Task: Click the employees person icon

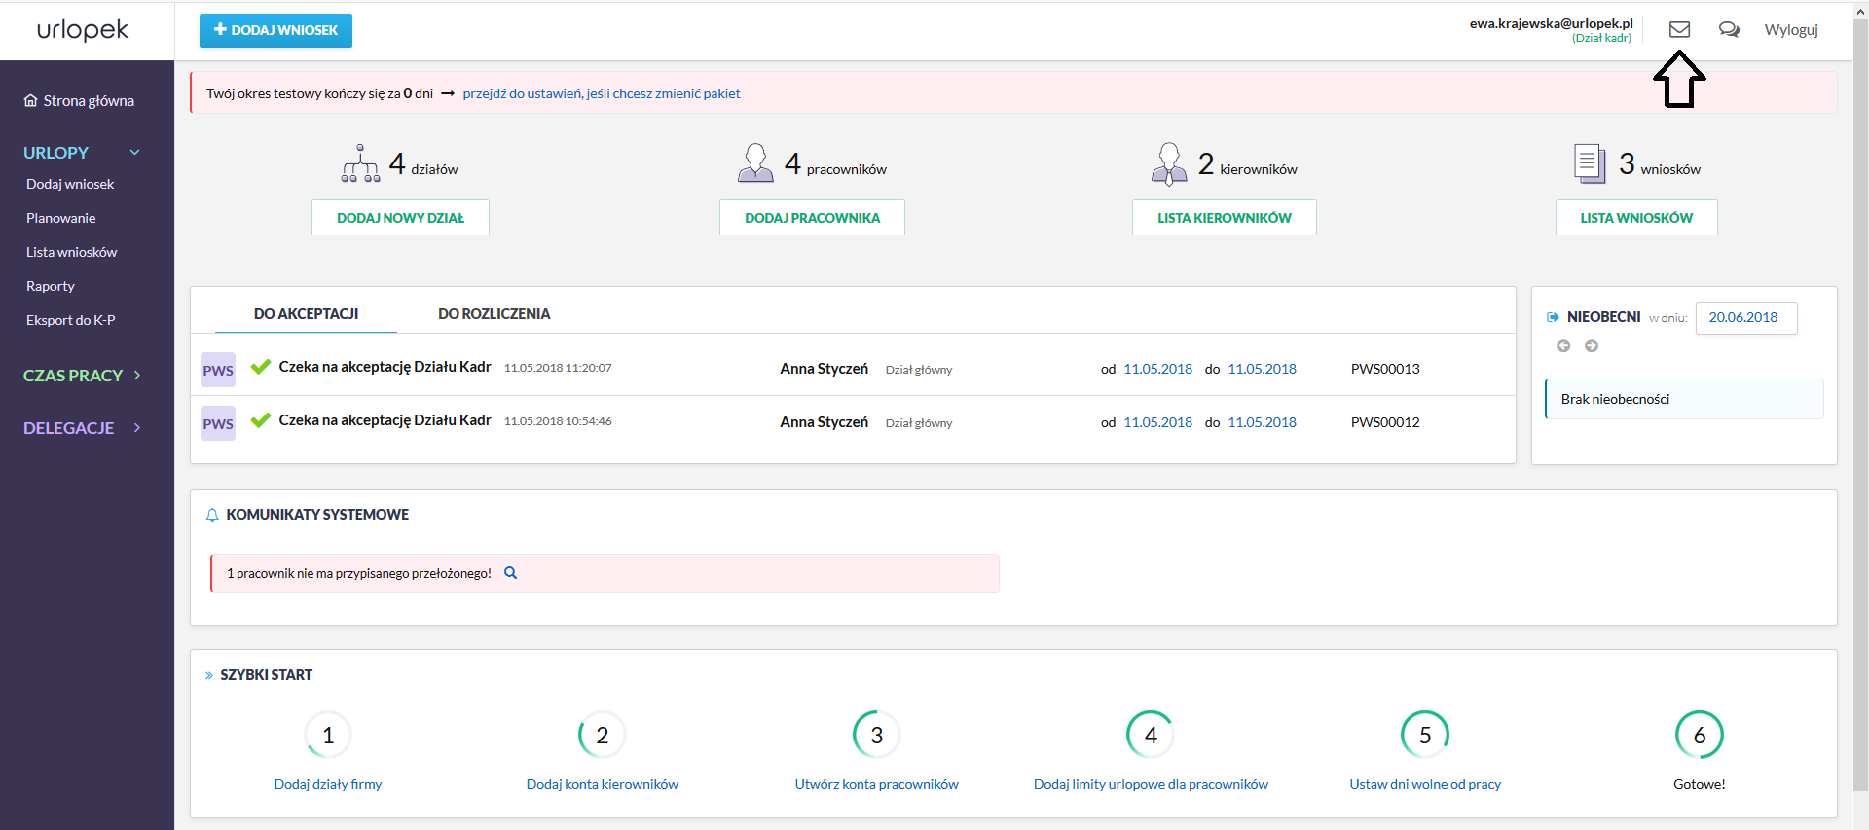Action: pyautogui.click(x=755, y=163)
